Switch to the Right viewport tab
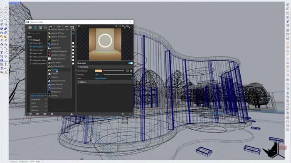The width and height of the screenshot is (291, 163). point(38,161)
